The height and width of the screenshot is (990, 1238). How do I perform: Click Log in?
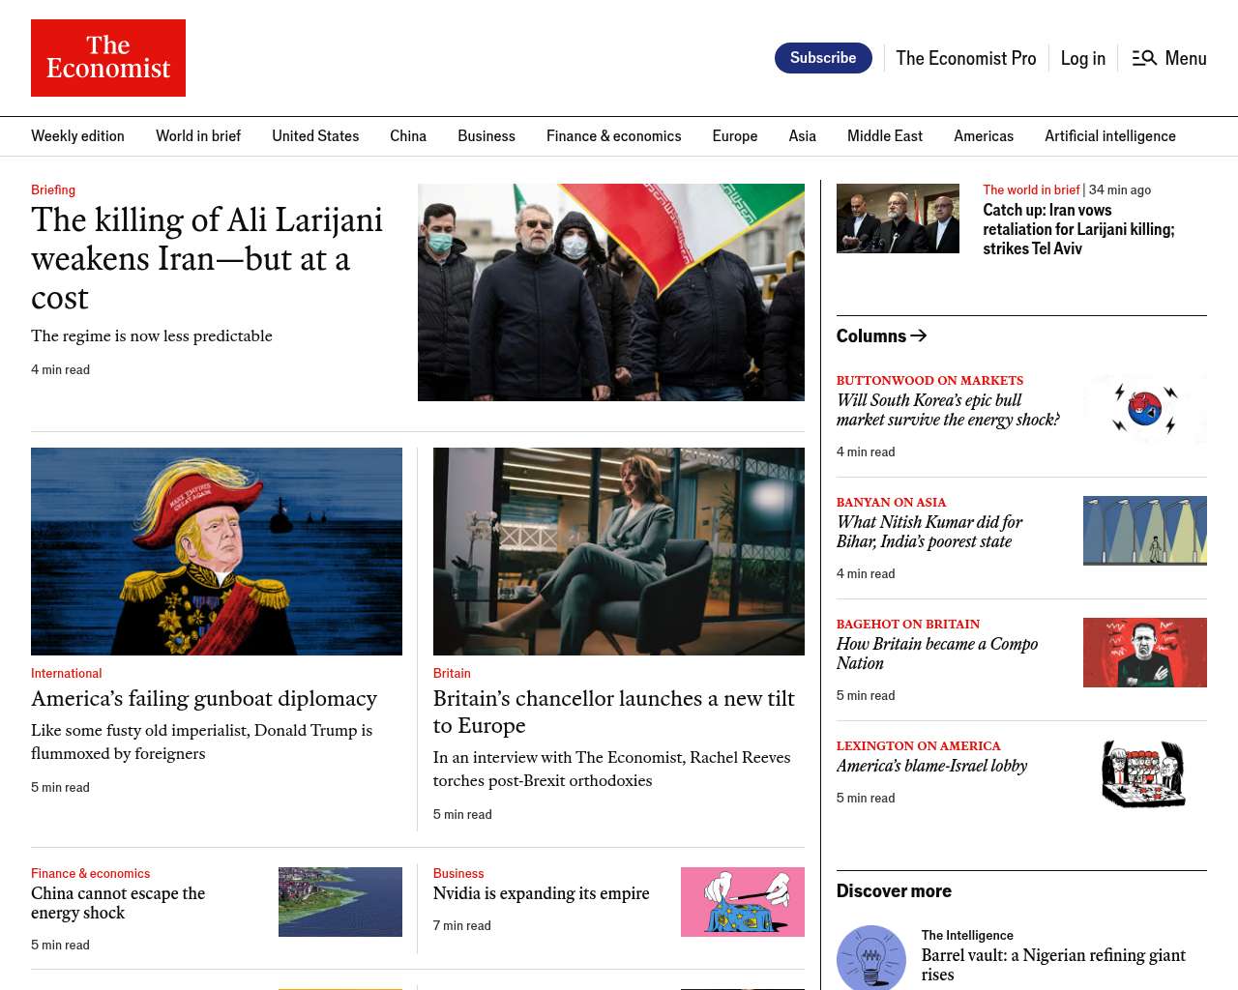pyautogui.click(x=1082, y=58)
